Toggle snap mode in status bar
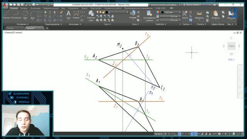The width and height of the screenshot is (247, 139). (x=169, y=134)
